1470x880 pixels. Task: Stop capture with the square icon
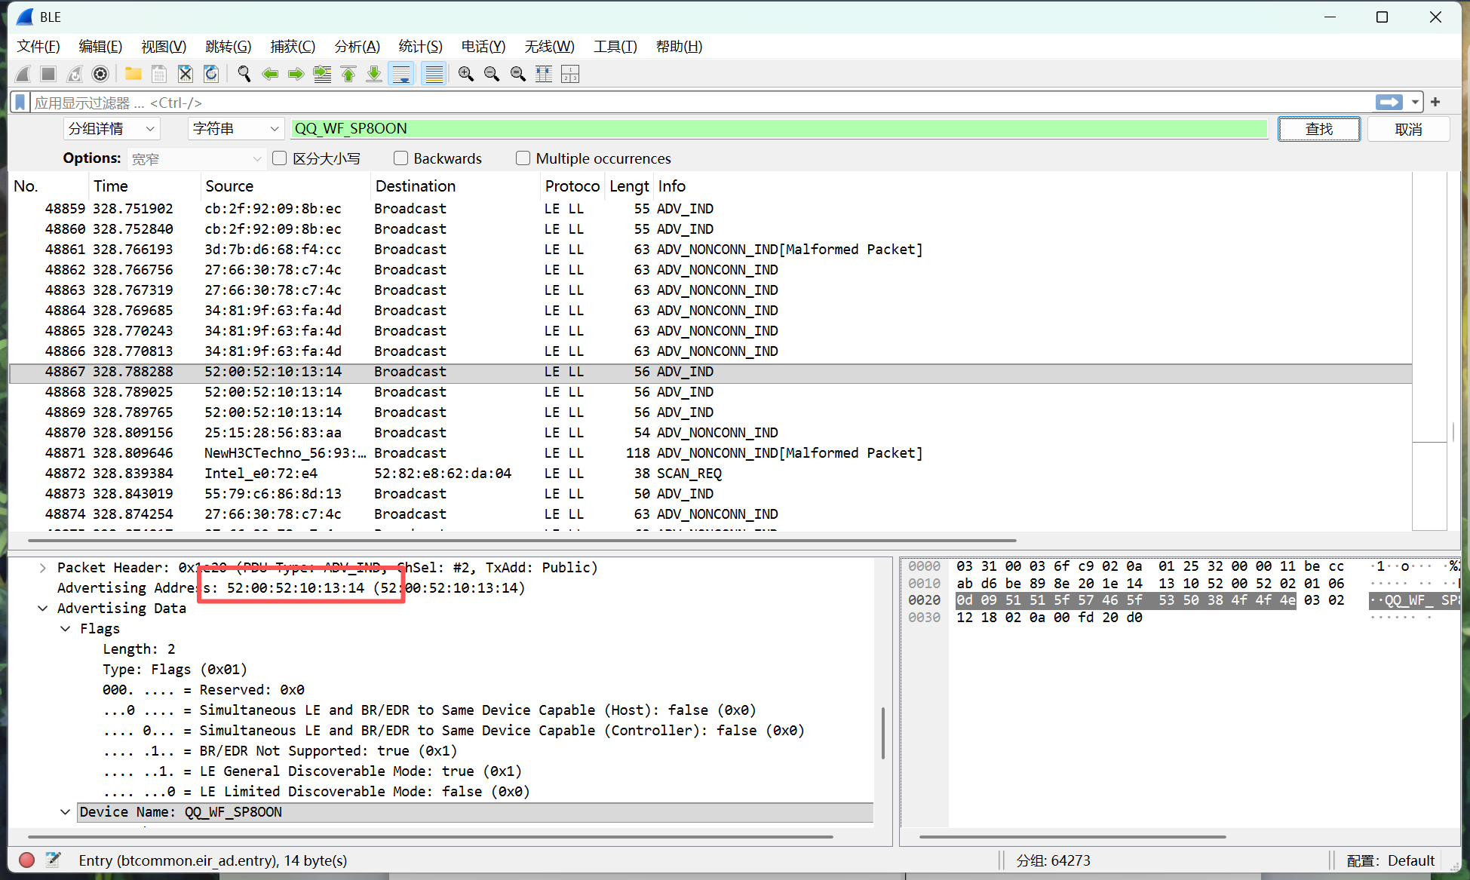pos(48,74)
